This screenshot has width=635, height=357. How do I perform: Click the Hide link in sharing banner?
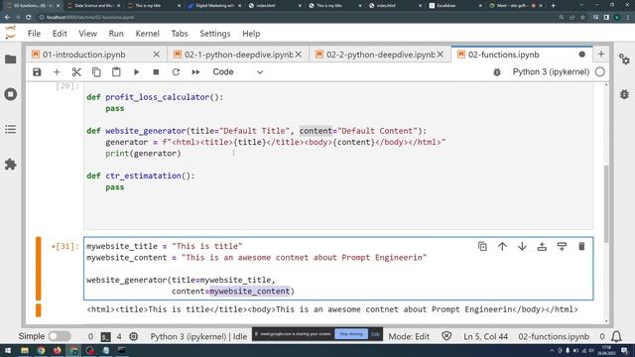[x=375, y=334]
